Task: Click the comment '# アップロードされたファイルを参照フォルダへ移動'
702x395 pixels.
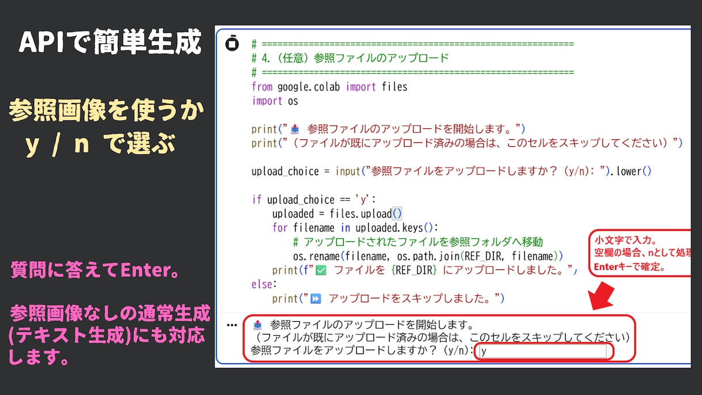Action: point(418,242)
